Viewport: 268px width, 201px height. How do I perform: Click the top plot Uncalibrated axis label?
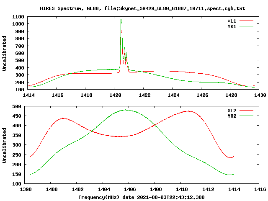4,53
